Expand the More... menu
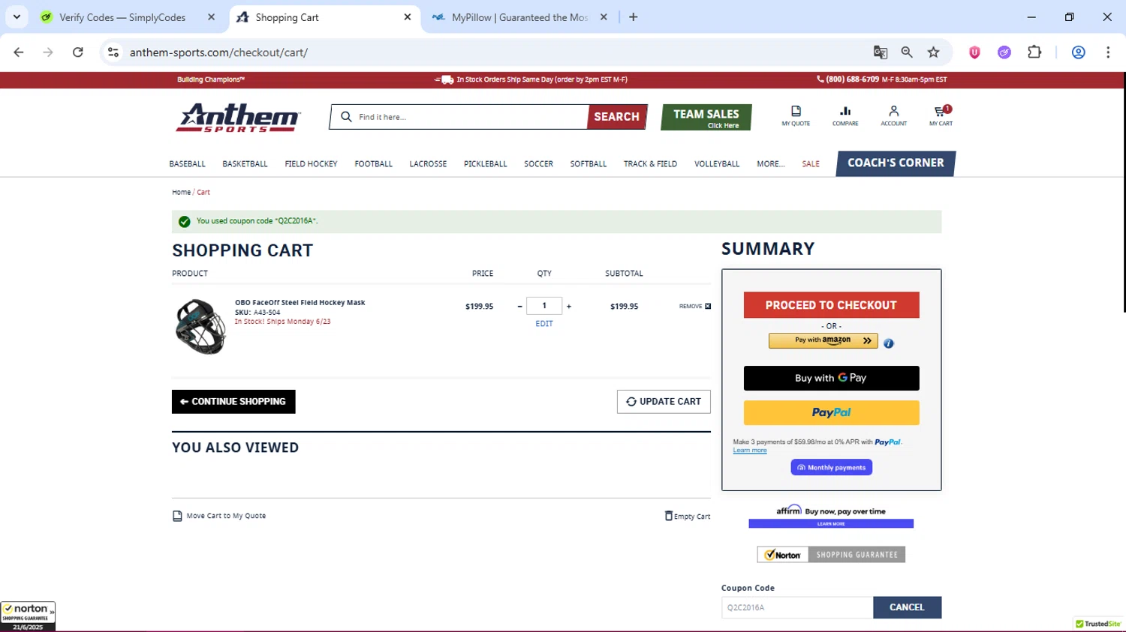Screen dimensions: 1126x632 770,164
